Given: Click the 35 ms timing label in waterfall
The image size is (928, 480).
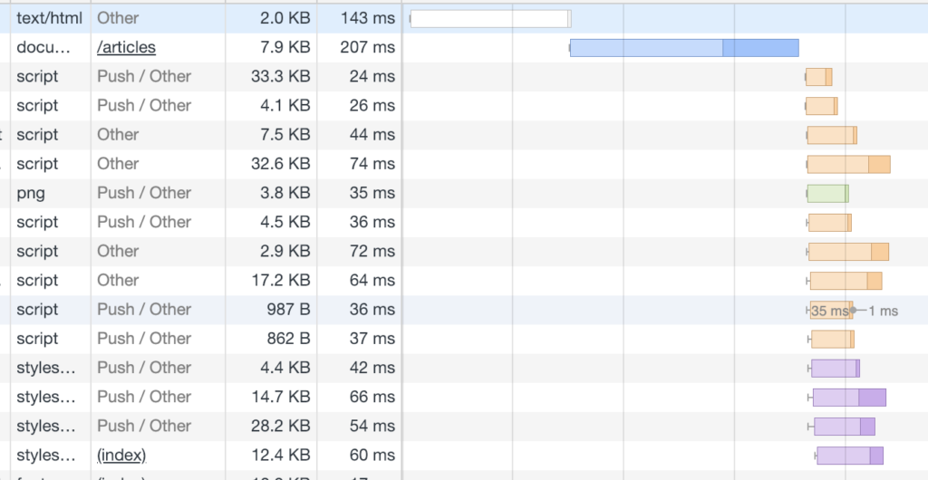Looking at the screenshot, I should coord(829,311).
